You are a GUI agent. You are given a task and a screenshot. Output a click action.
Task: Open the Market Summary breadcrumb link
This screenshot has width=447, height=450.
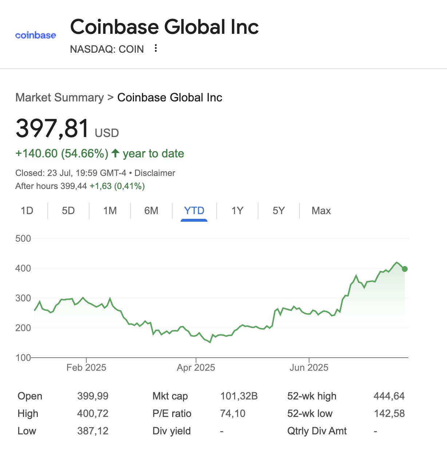click(59, 97)
